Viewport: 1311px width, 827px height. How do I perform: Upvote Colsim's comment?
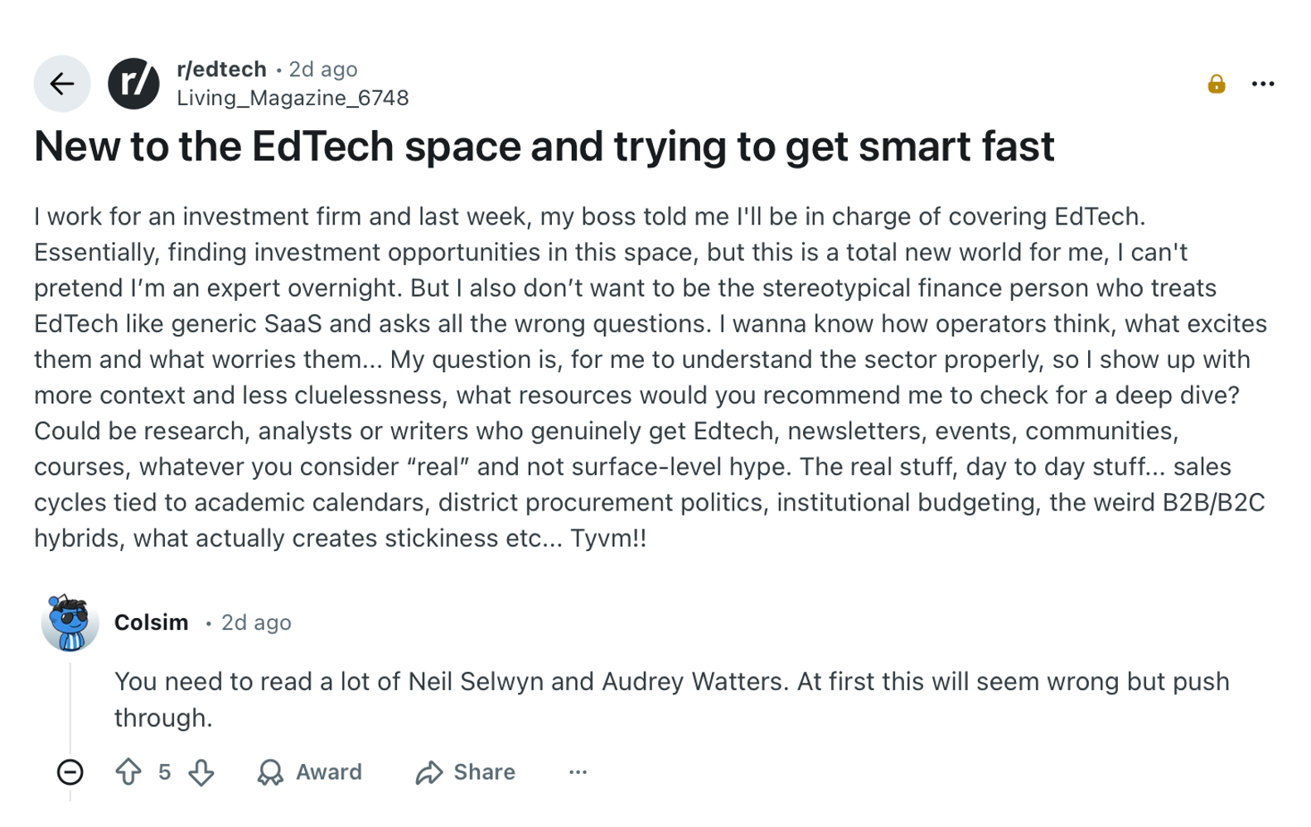tap(128, 772)
